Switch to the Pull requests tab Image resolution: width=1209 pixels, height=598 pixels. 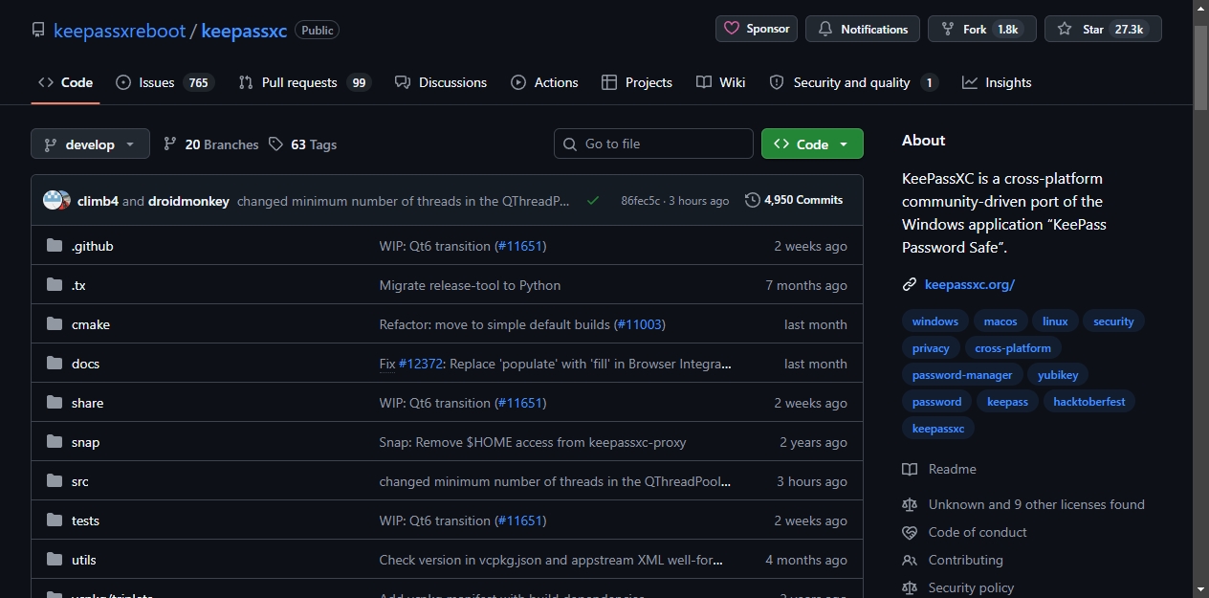304,82
